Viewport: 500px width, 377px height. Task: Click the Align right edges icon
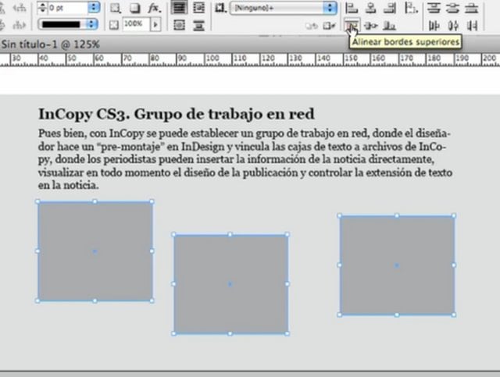point(389,8)
